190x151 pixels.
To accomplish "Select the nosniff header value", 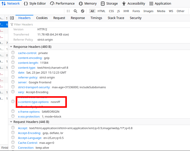I will (55, 102).
